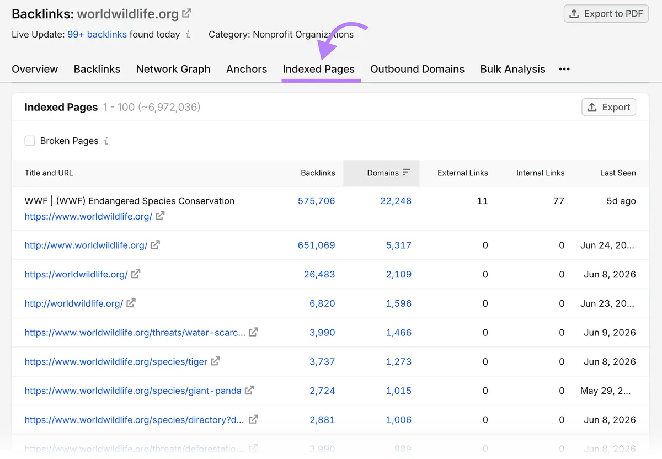Screen dimensions: 662x459
Task: Open the Anchors tab
Action: pos(247,69)
